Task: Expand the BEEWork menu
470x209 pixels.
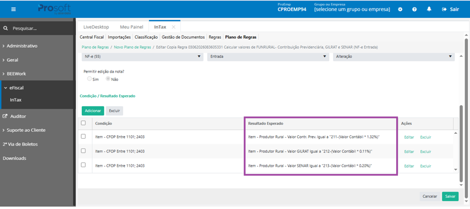Action: 14,74
